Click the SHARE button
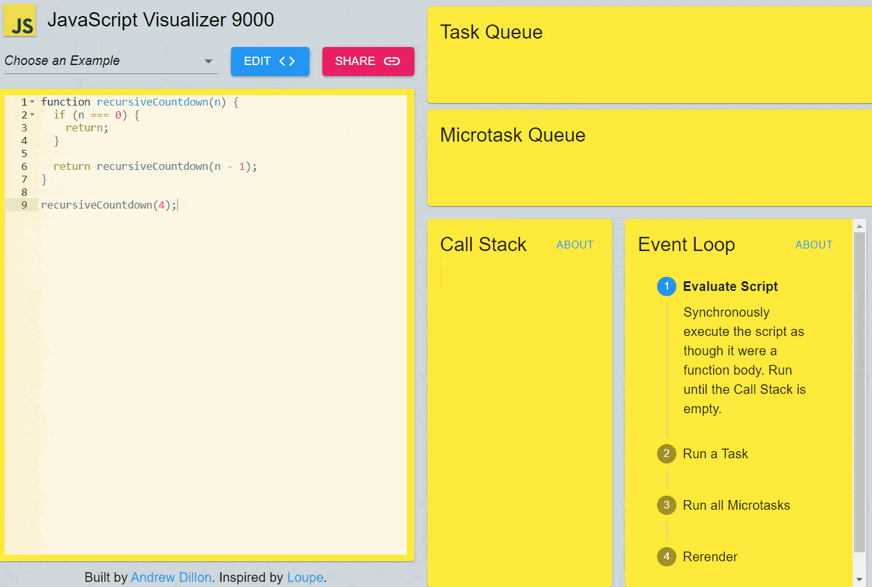The image size is (872, 587). coord(368,61)
